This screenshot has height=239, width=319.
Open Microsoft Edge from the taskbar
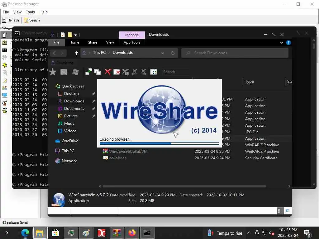[x=25, y=233]
